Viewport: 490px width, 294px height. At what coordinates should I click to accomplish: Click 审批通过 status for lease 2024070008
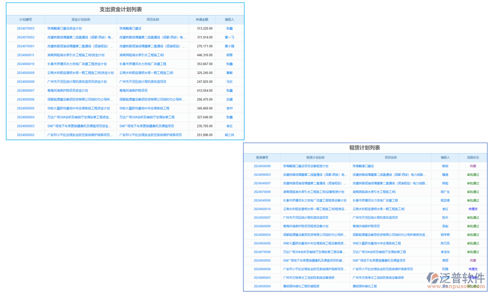pos(473,252)
